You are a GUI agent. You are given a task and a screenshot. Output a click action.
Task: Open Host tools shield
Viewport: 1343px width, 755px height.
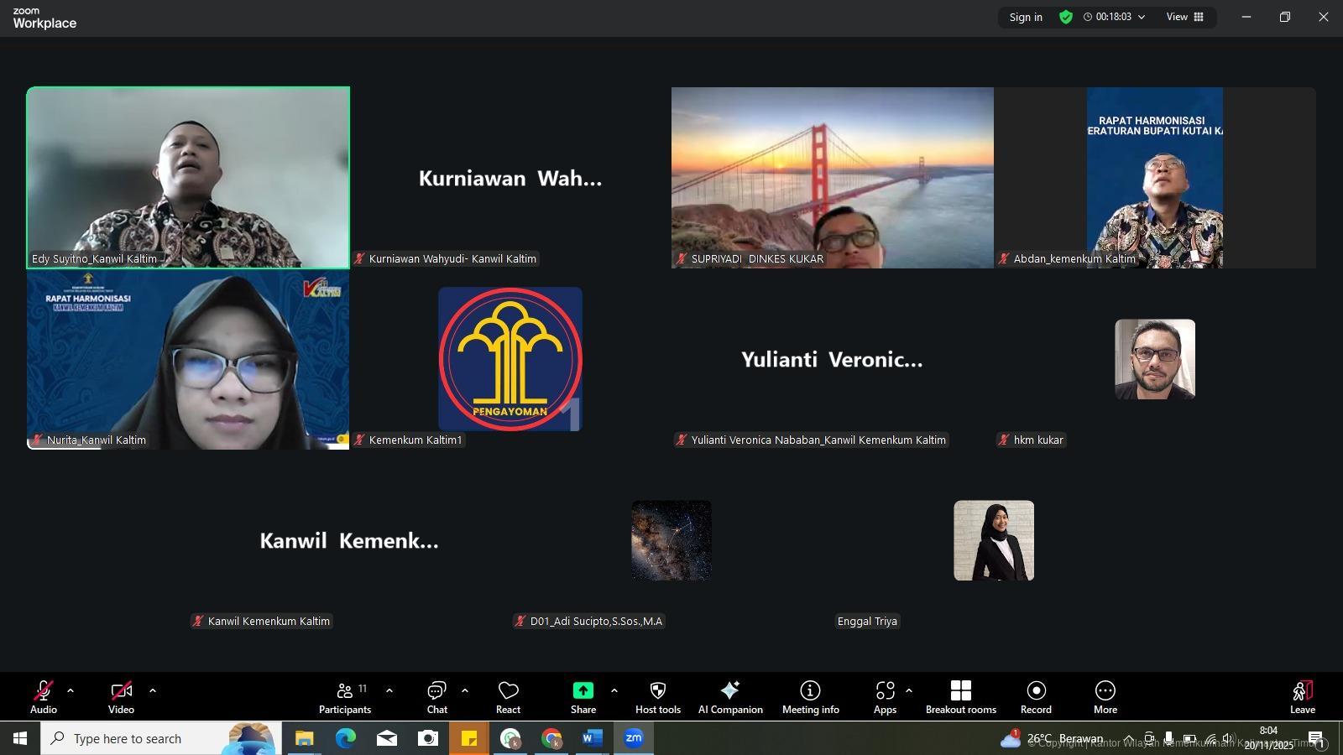pos(658,696)
